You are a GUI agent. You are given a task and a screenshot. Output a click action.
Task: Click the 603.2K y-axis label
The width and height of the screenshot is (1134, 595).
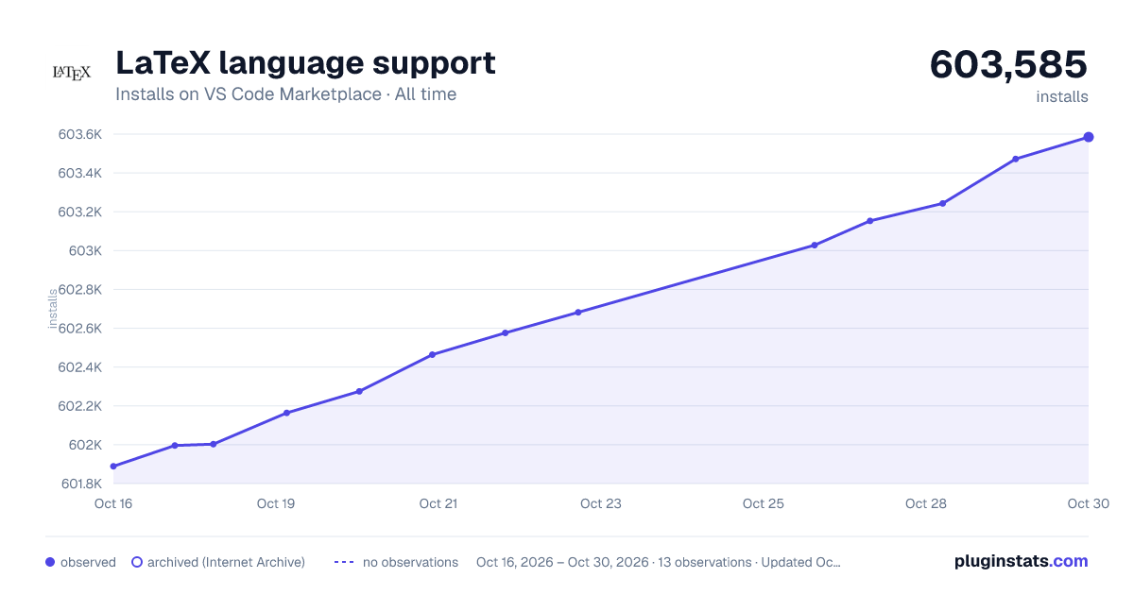[79, 212]
